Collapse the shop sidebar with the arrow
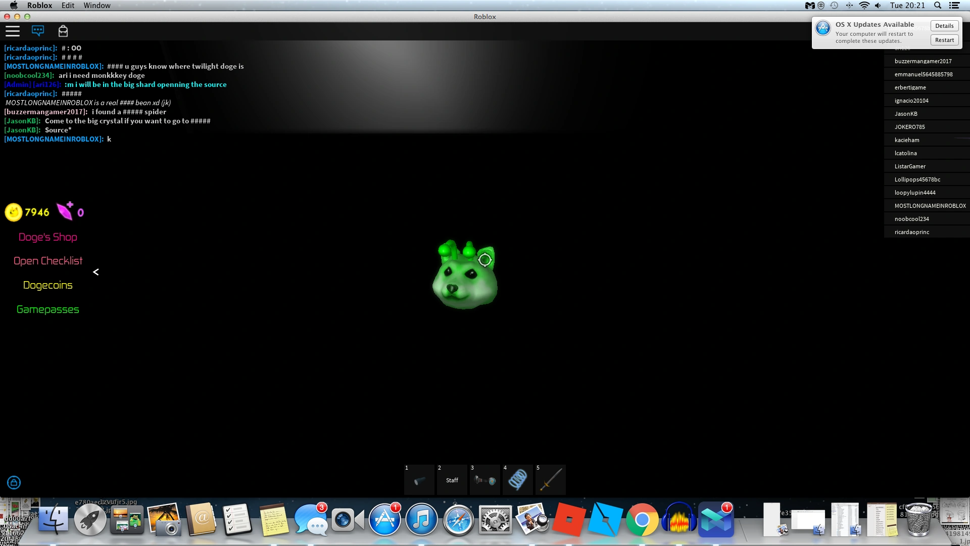The width and height of the screenshot is (970, 546). click(x=95, y=272)
